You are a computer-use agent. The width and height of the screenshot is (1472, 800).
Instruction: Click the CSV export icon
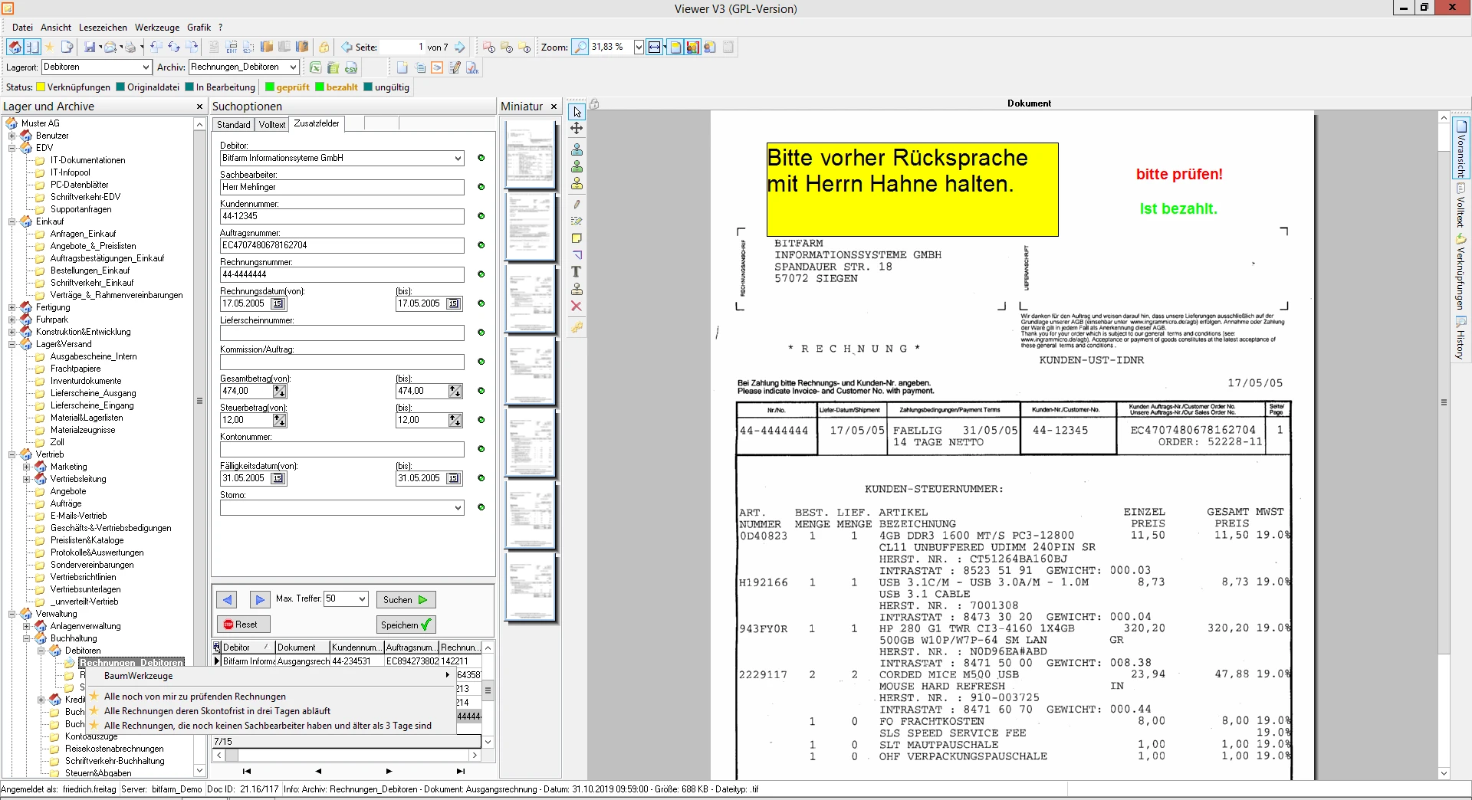coord(351,67)
